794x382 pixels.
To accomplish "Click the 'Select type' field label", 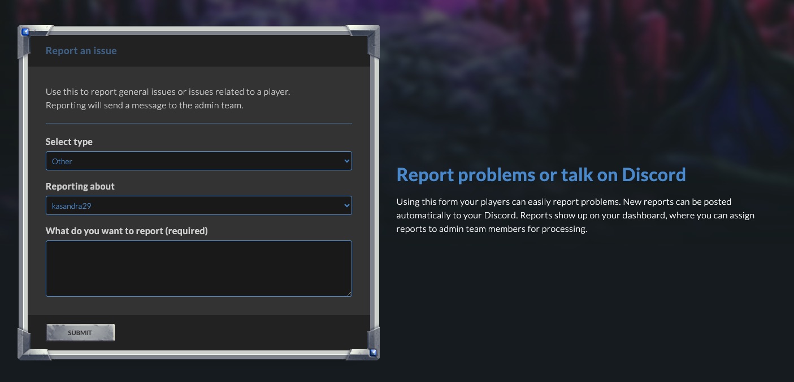I will (x=69, y=142).
